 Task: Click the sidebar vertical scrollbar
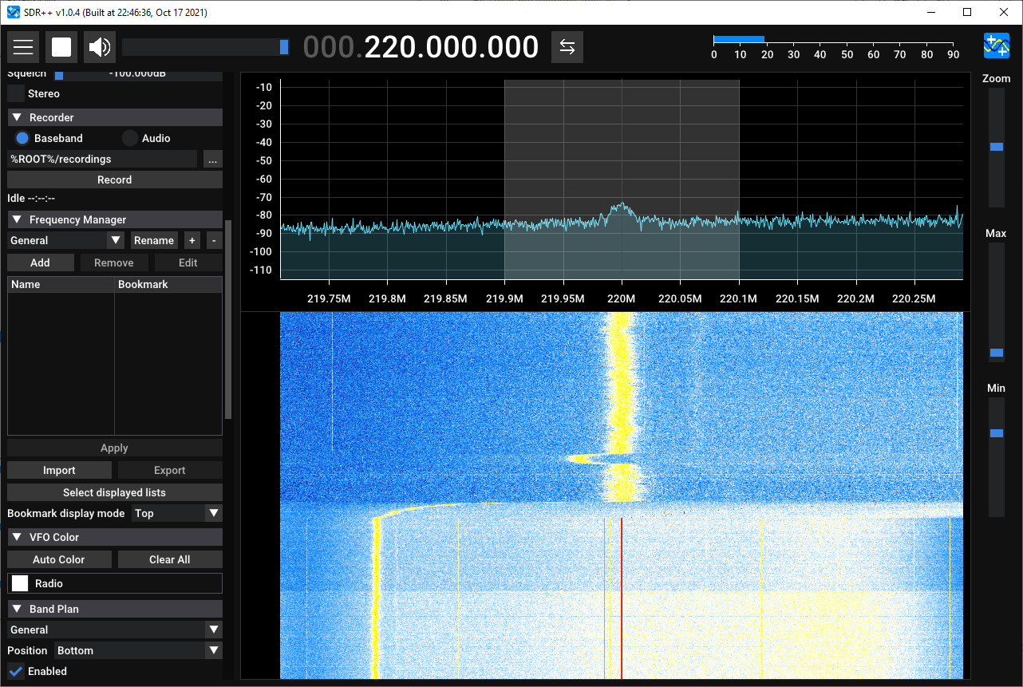[x=228, y=319]
